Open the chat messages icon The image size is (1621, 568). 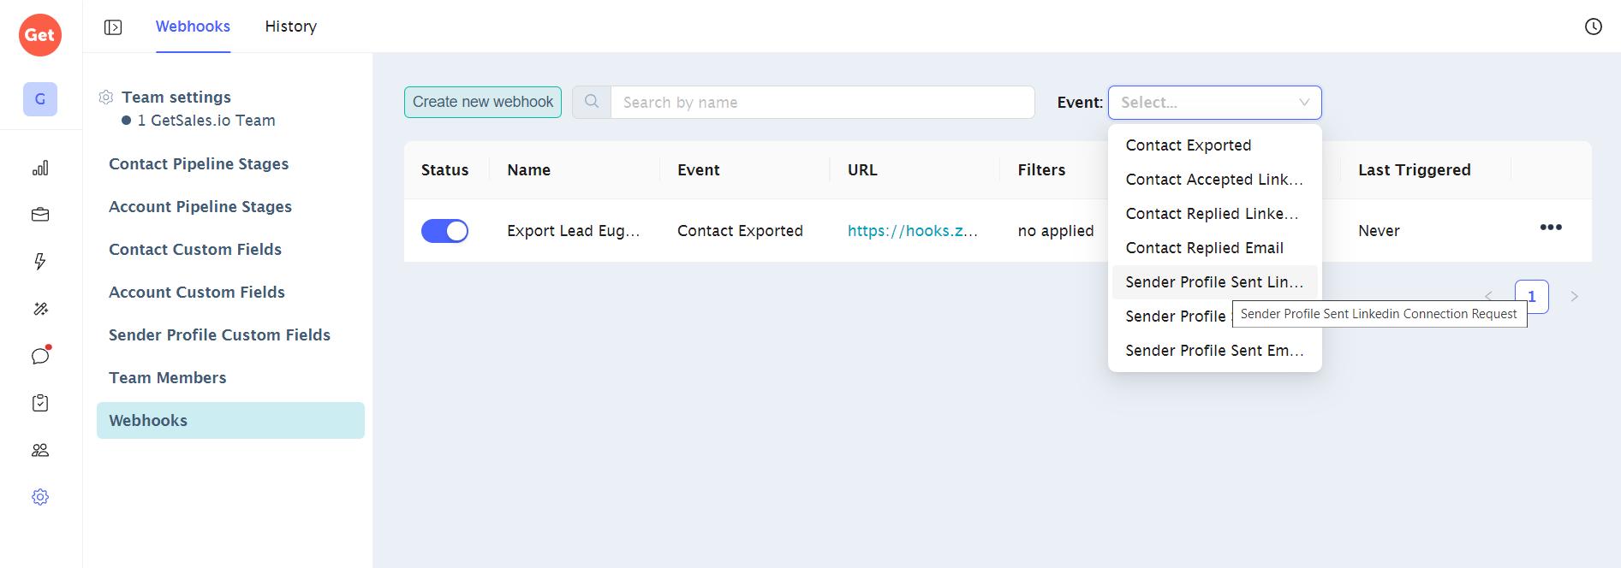pos(40,356)
